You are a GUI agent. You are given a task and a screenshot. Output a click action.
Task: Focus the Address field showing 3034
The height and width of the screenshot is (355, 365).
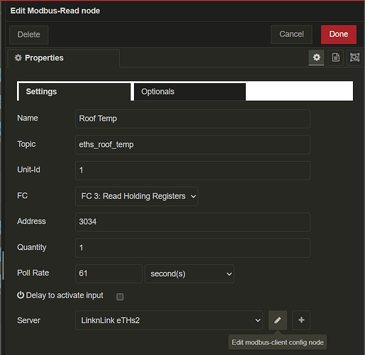[193, 222]
